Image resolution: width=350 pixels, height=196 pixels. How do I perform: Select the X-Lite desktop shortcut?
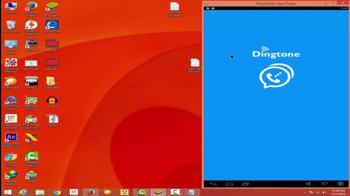click(x=31, y=139)
